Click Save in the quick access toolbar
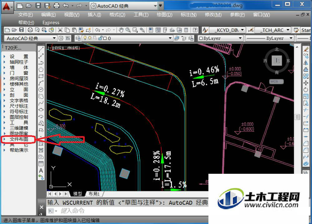Image resolution: width=312 pixels, height=224 pixels. [x=38, y=6]
